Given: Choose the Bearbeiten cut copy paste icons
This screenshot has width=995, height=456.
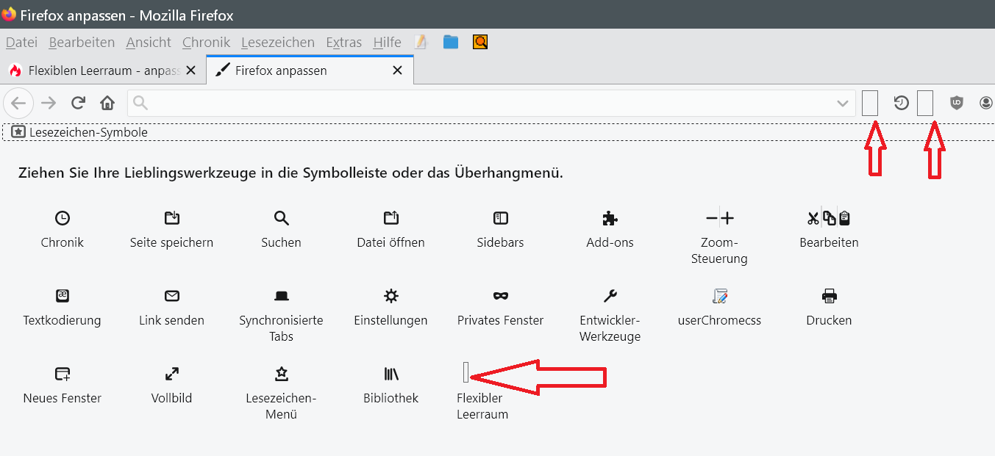Looking at the screenshot, I should point(829,218).
